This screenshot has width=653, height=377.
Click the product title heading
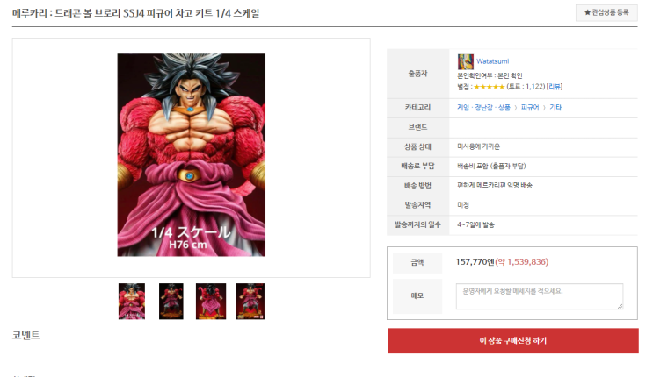coord(135,13)
